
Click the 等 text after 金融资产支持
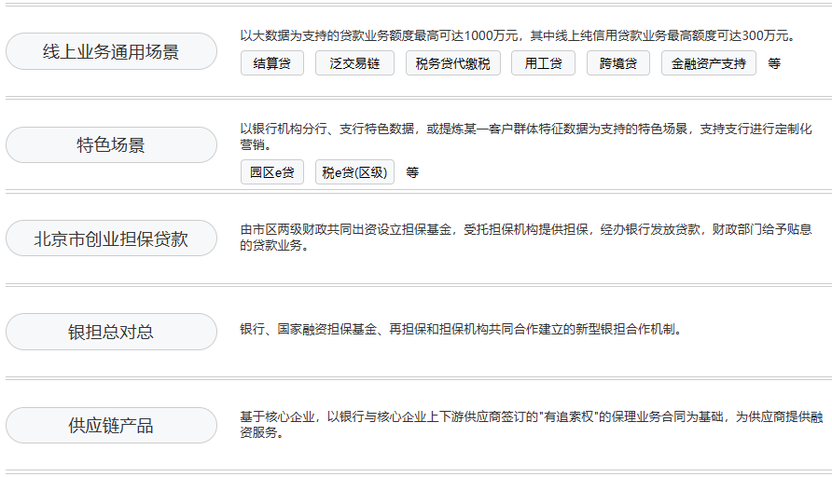tap(774, 63)
